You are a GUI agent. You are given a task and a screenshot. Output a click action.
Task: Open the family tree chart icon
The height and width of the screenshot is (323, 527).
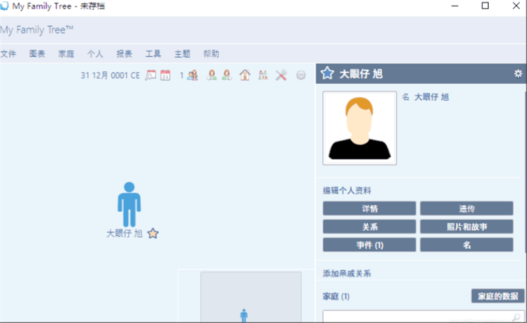pyautogui.click(x=263, y=75)
